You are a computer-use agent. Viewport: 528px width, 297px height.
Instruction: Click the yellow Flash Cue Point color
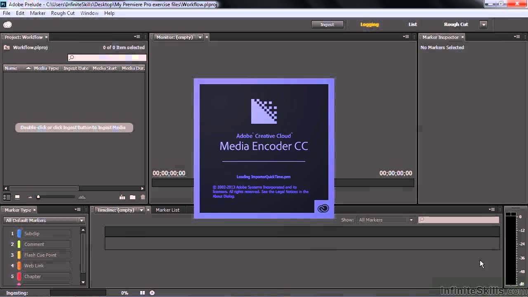click(19, 255)
